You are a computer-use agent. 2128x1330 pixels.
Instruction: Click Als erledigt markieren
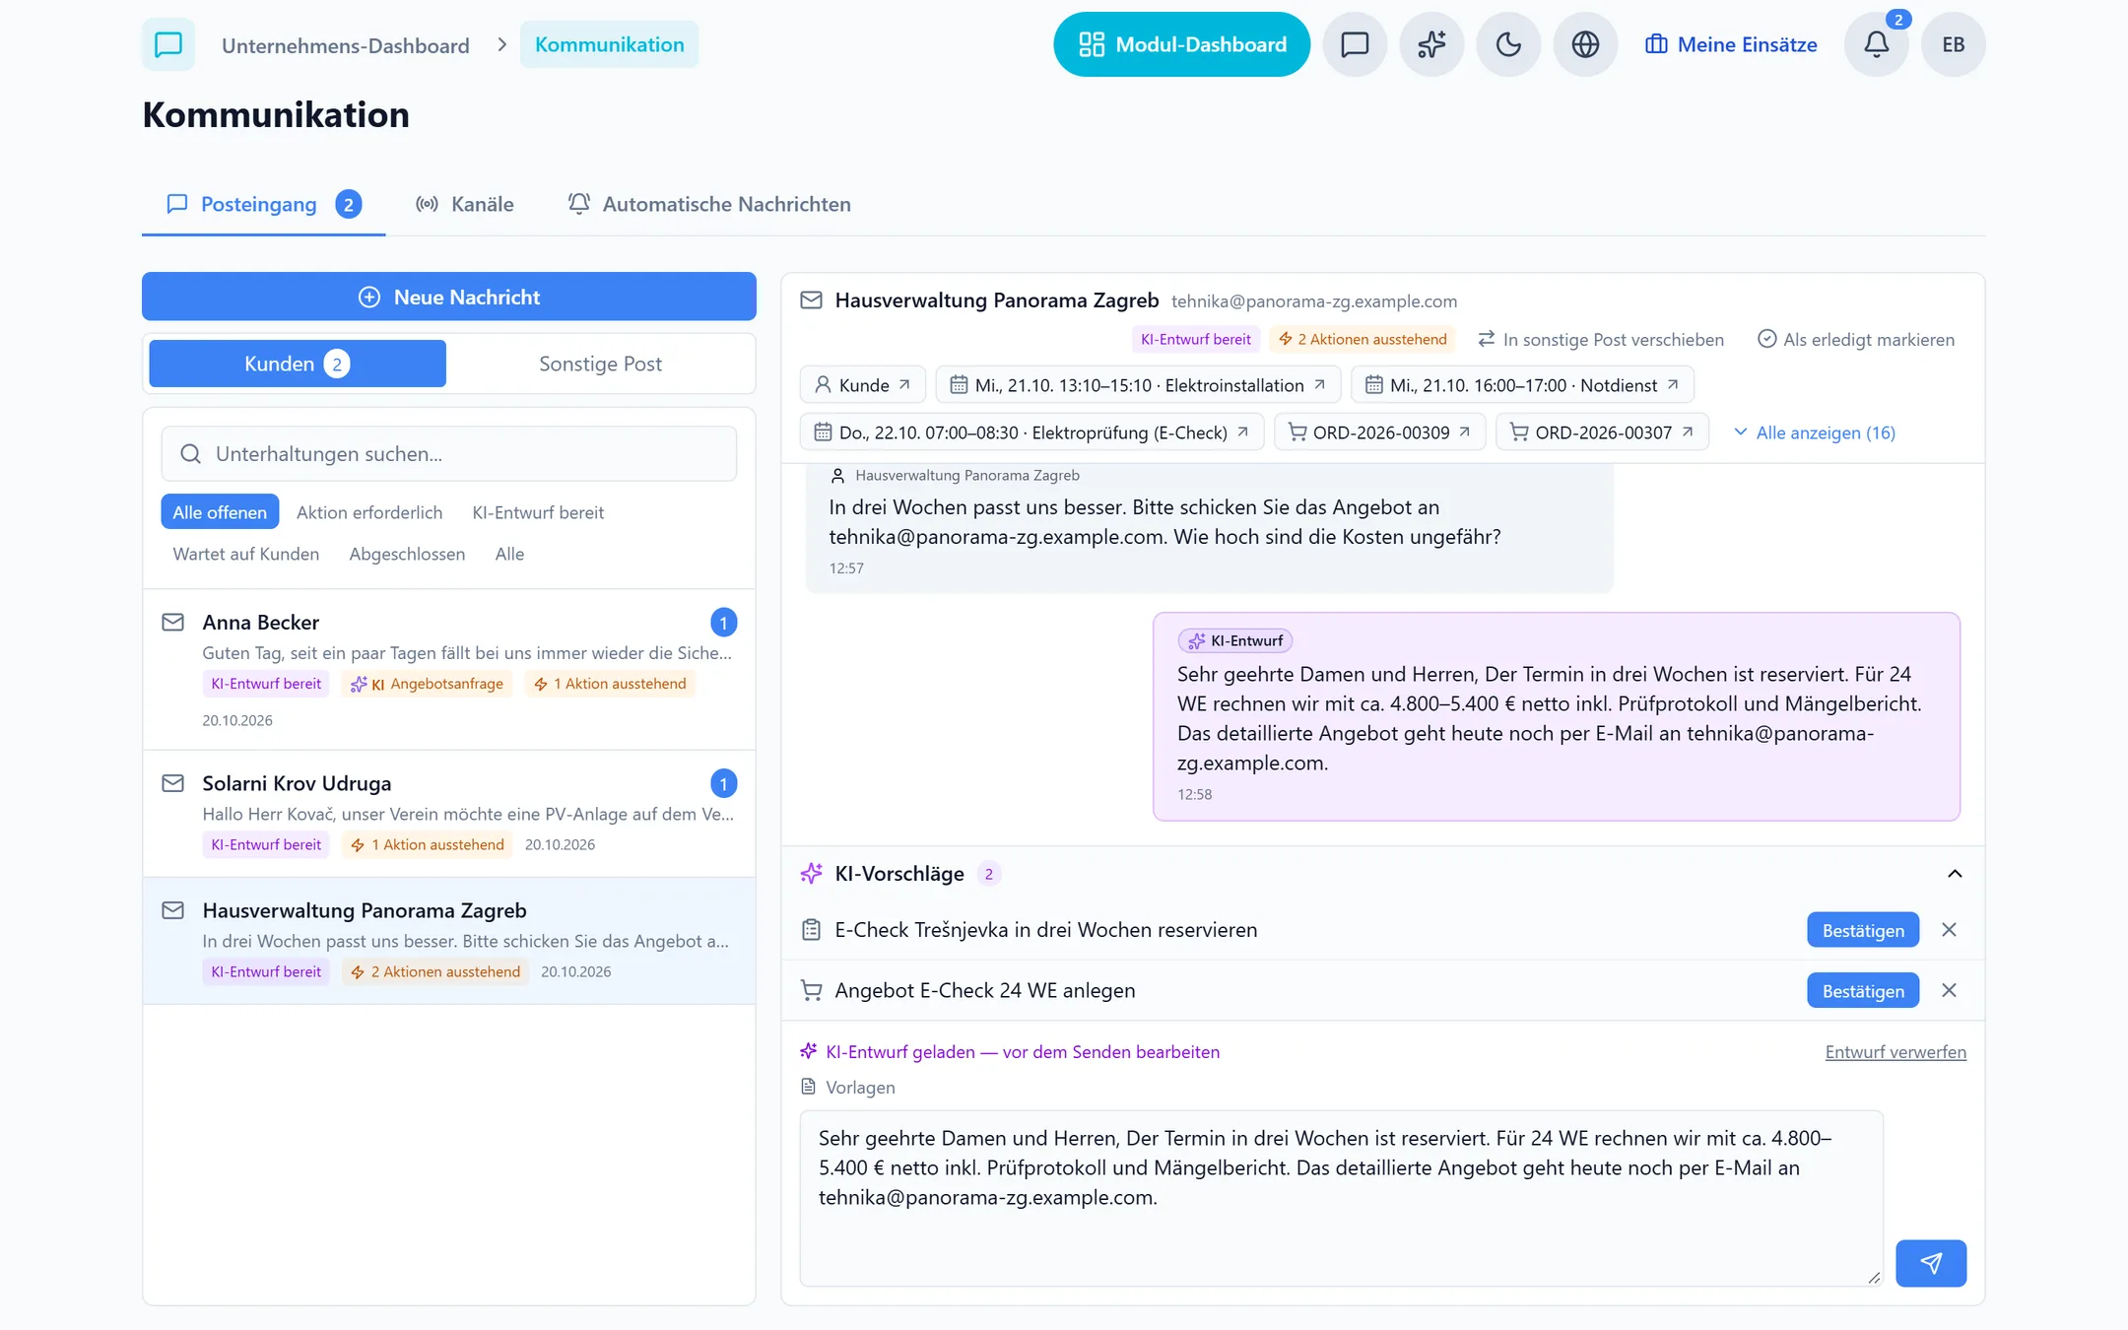coord(1856,339)
